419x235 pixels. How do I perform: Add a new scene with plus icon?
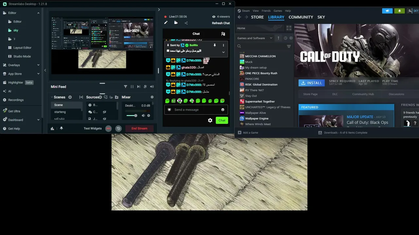(70, 97)
